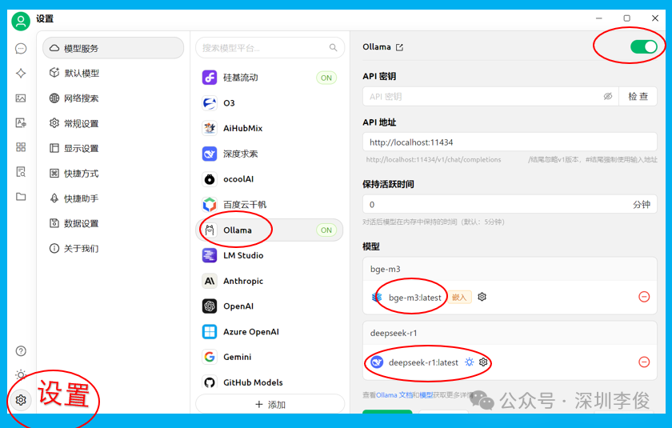Collapse the deepseek-r1 model group header
Screen dimensions: 672x428
coord(510,333)
